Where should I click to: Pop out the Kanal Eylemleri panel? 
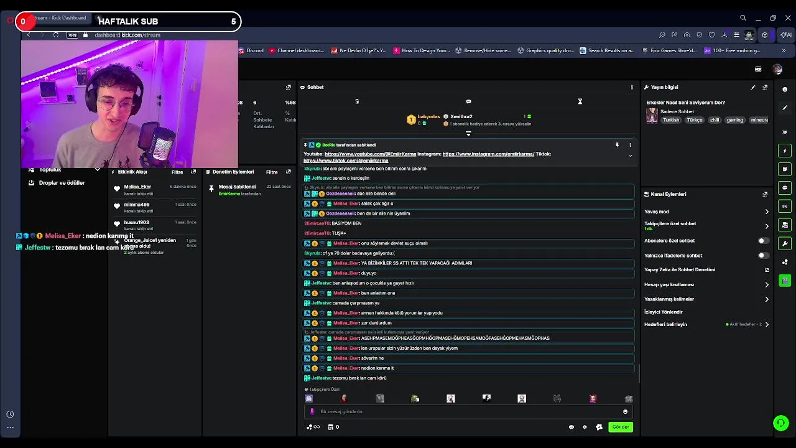click(x=765, y=194)
